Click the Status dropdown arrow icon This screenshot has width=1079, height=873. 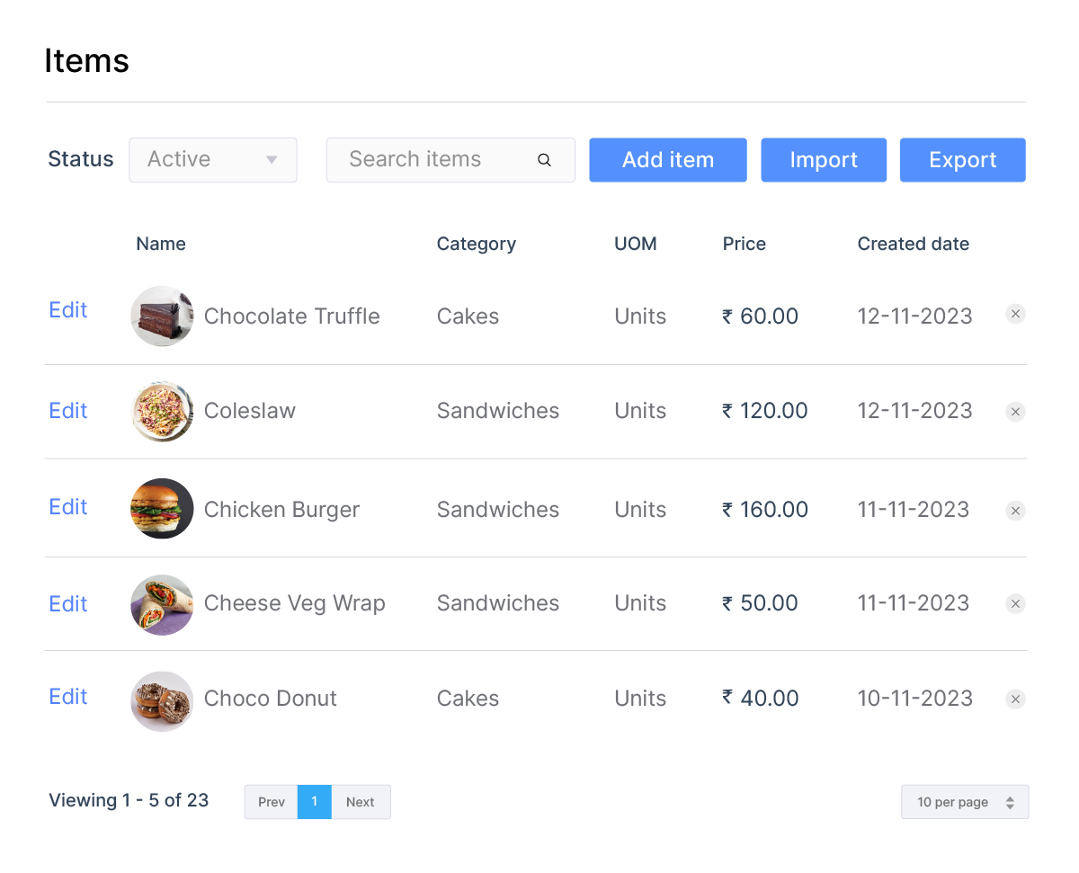pos(272,159)
